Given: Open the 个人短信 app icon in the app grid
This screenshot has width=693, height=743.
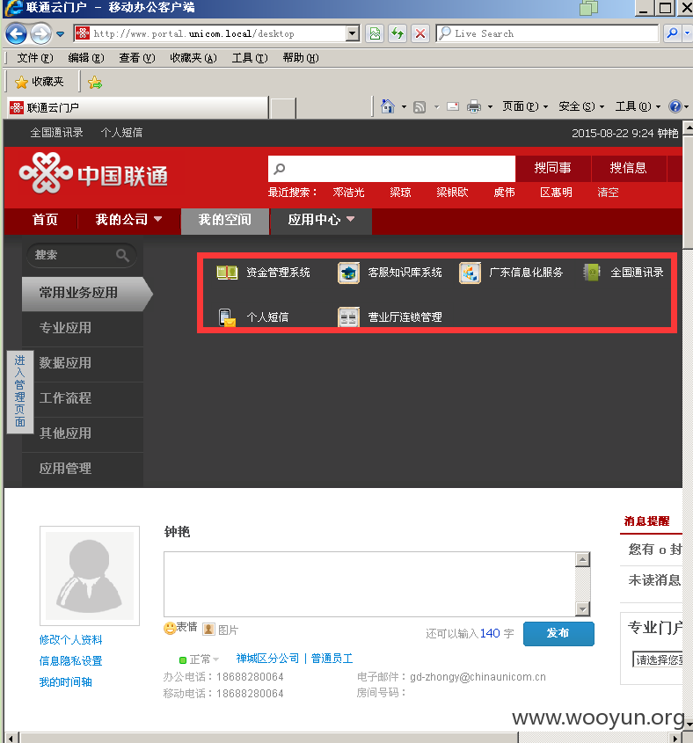Looking at the screenshot, I should [227, 317].
